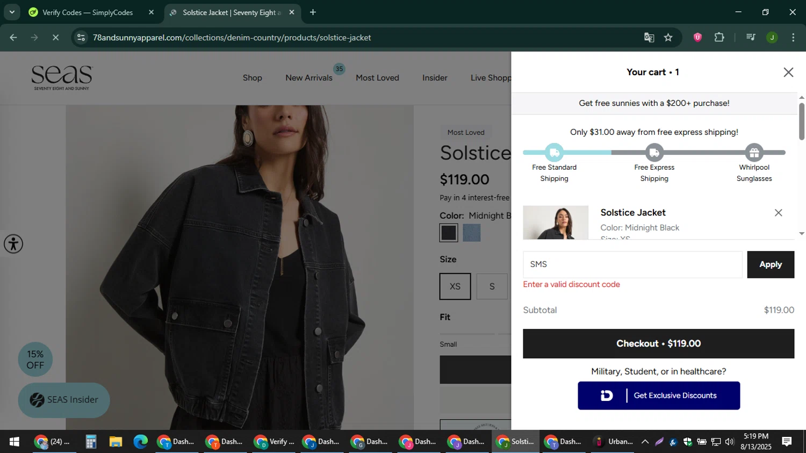This screenshot has width=806, height=453.
Task: Open Calculator from the taskbar
Action: [x=91, y=442]
